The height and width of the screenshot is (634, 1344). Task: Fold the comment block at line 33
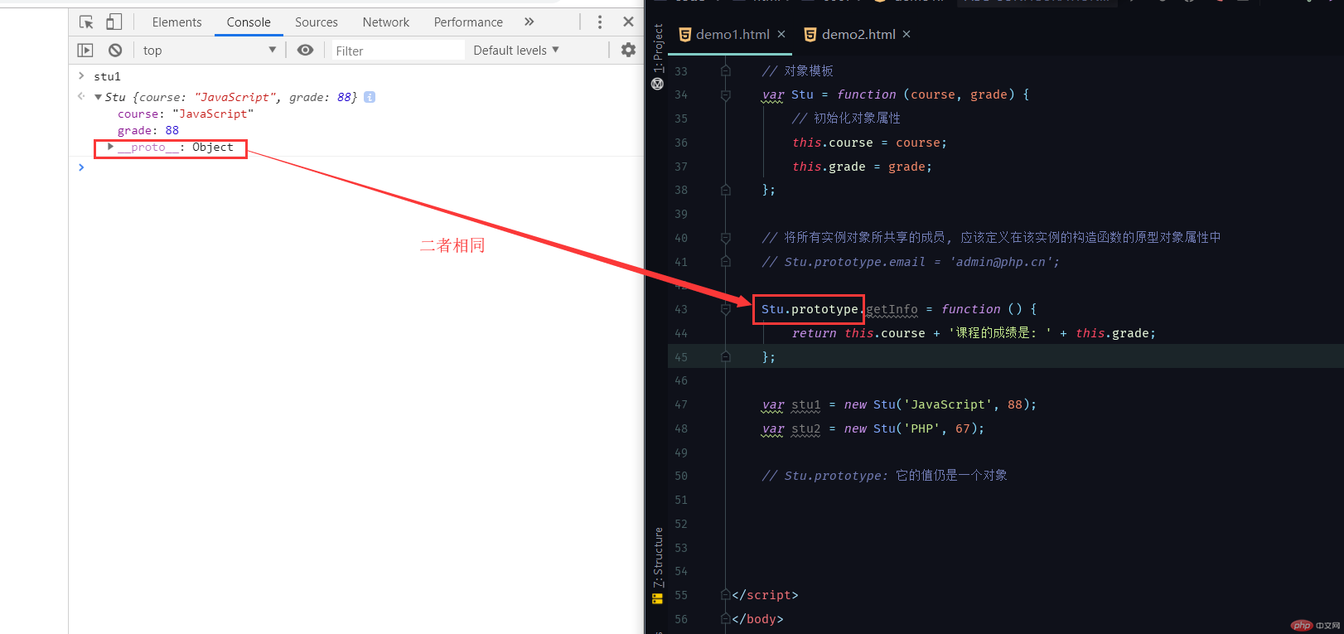(x=726, y=70)
